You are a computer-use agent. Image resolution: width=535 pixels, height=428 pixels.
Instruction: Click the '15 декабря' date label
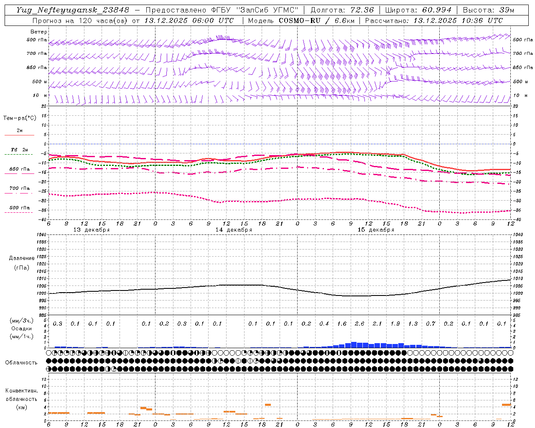click(x=376, y=230)
